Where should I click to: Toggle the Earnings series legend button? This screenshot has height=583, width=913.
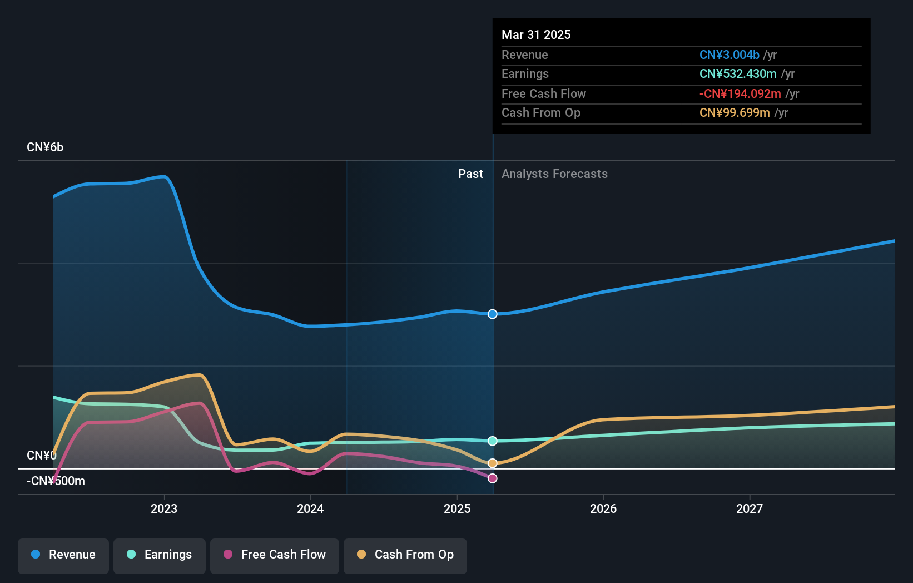[160, 556]
